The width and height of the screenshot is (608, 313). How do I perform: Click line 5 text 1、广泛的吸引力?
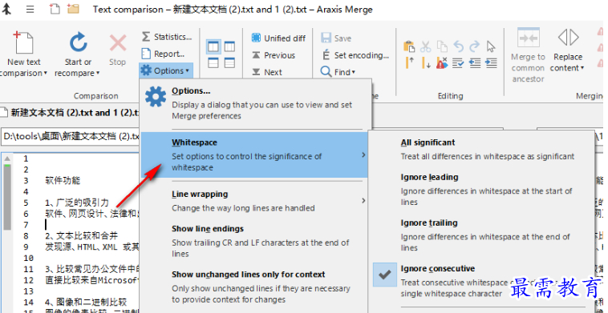click(x=77, y=203)
